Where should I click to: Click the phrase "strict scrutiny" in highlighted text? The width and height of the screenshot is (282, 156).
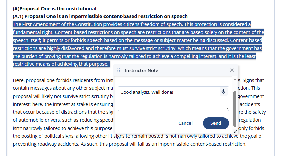161,48
